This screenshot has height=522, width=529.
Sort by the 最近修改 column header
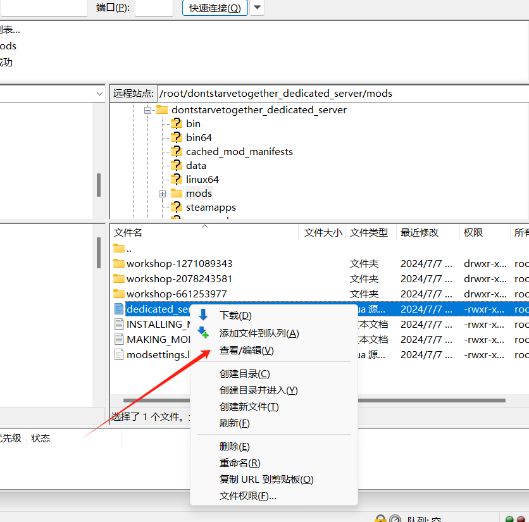(428, 232)
